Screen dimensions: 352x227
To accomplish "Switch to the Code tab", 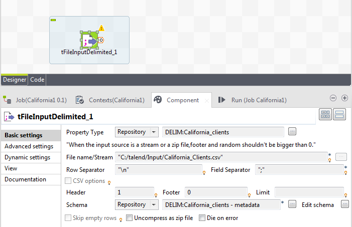I will coord(37,80).
